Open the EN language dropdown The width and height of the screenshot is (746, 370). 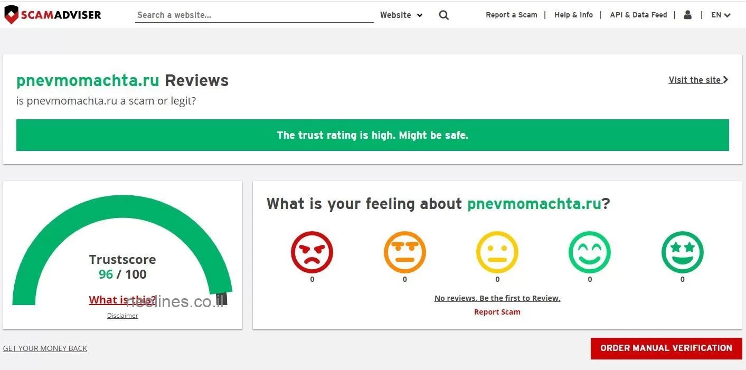pos(721,15)
